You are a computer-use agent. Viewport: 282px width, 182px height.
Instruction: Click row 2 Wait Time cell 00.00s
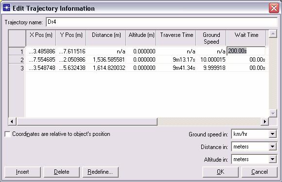(x=246, y=60)
